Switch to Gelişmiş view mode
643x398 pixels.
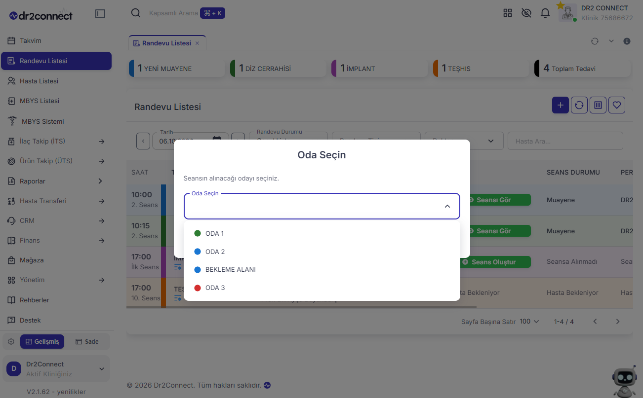click(x=42, y=342)
